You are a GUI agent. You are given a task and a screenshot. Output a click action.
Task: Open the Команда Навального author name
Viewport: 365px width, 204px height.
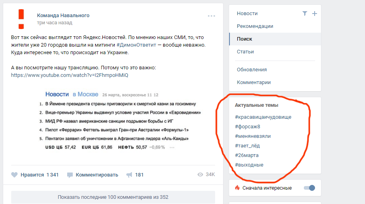pos(63,15)
